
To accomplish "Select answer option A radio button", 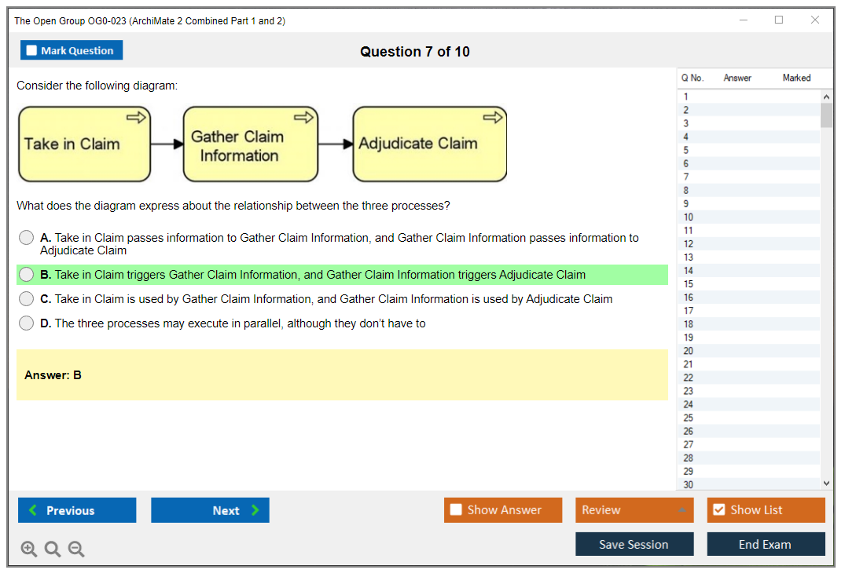I will (x=27, y=238).
